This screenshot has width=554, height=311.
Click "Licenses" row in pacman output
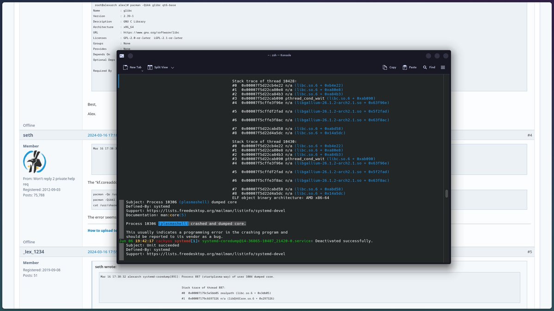pos(137,38)
